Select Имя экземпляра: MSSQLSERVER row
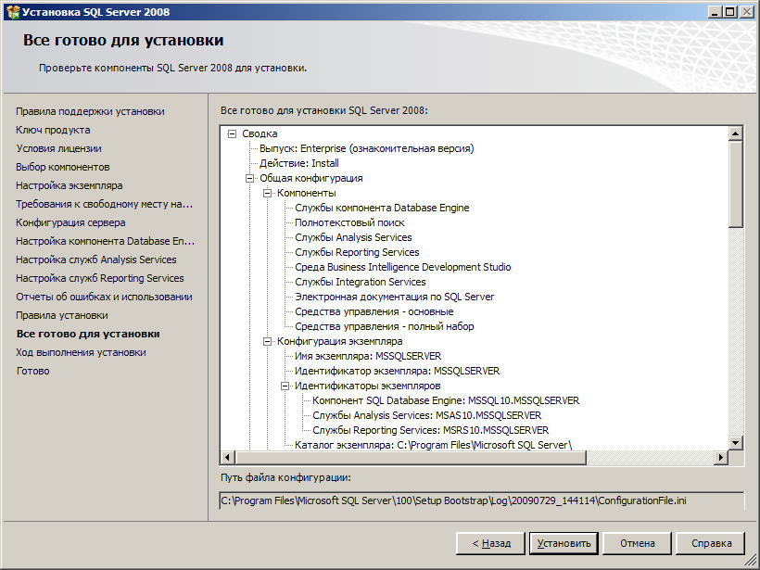This screenshot has height=570, width=760. [368, 356]
